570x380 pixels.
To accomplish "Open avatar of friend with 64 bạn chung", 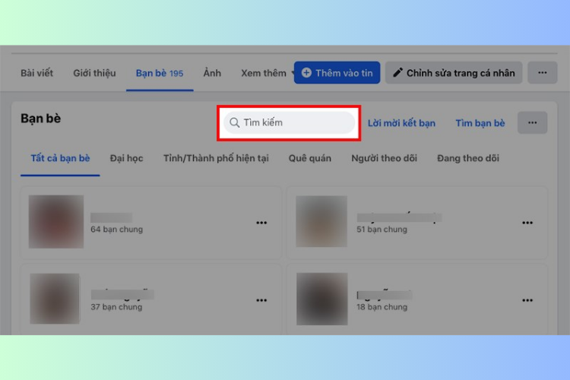I will [x=56, y=221].
